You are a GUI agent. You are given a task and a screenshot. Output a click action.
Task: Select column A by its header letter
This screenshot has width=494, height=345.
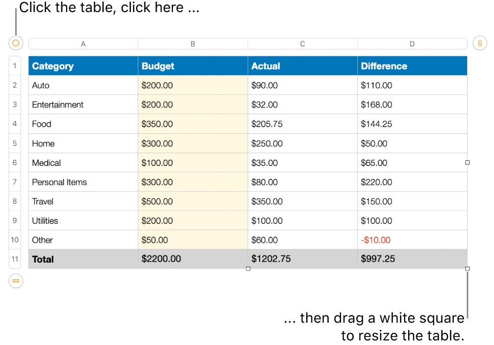pos(83,44)
